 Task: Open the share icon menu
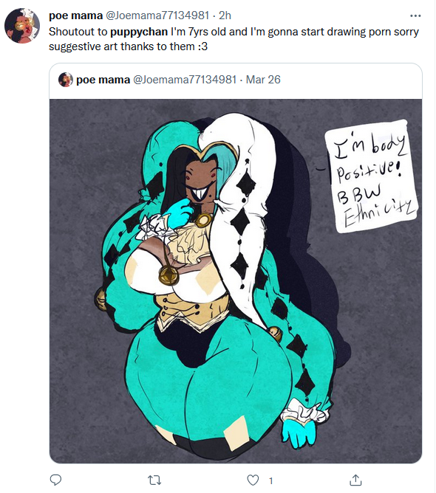point(355,480)
